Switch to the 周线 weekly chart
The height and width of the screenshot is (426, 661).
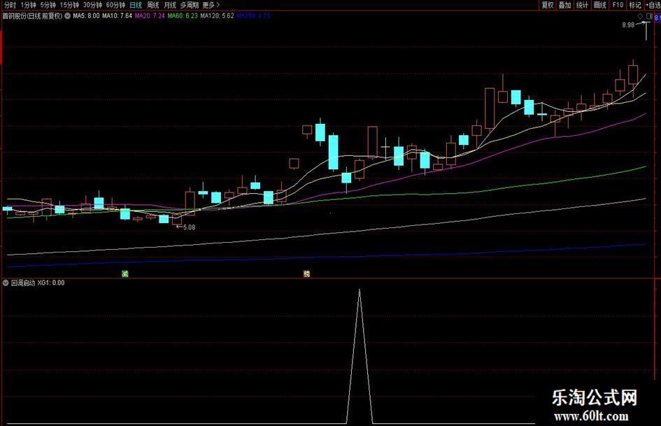[x=152, y=5]
